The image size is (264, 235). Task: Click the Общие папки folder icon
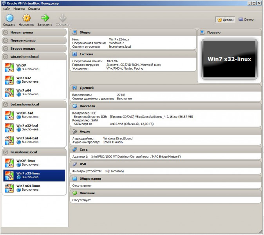point(74,179)
